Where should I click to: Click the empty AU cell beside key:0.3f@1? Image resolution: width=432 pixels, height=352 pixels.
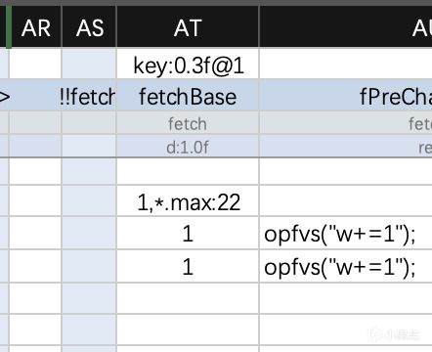click(x=346, y=64)
